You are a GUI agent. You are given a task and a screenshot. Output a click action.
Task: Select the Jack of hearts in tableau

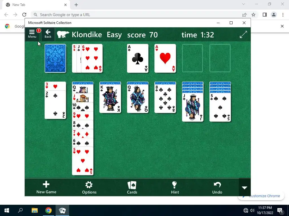coord(83,98)
